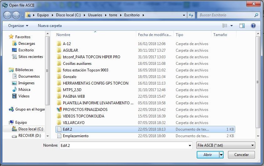Expand the chevron after Usuarios in path

click(x=106, y=15)
